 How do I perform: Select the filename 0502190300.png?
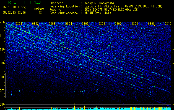(14, 7)
